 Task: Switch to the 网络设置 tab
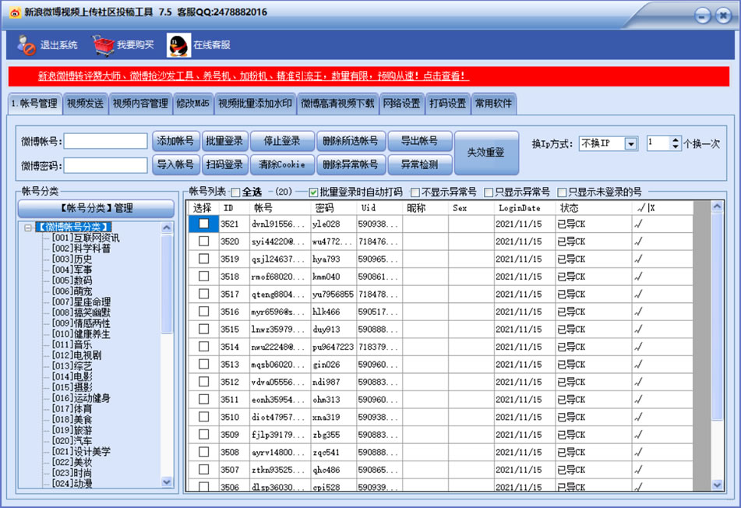click(x=401, y=104)
